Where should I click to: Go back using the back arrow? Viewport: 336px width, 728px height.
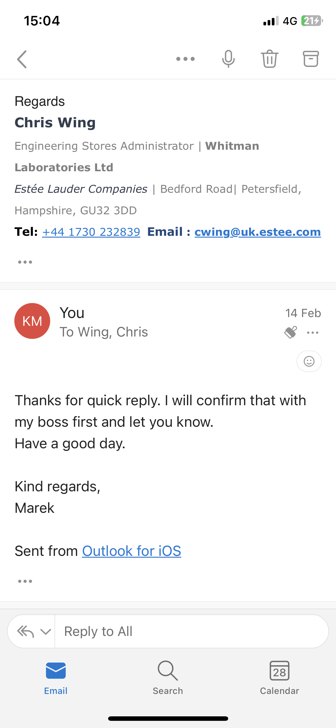pyautogui.click(x=22, y=59)
